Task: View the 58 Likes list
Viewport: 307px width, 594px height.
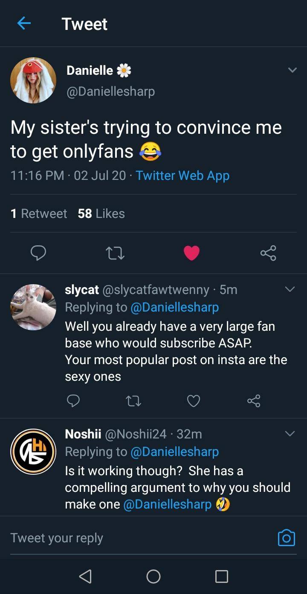Action: (x=101, y=214)
